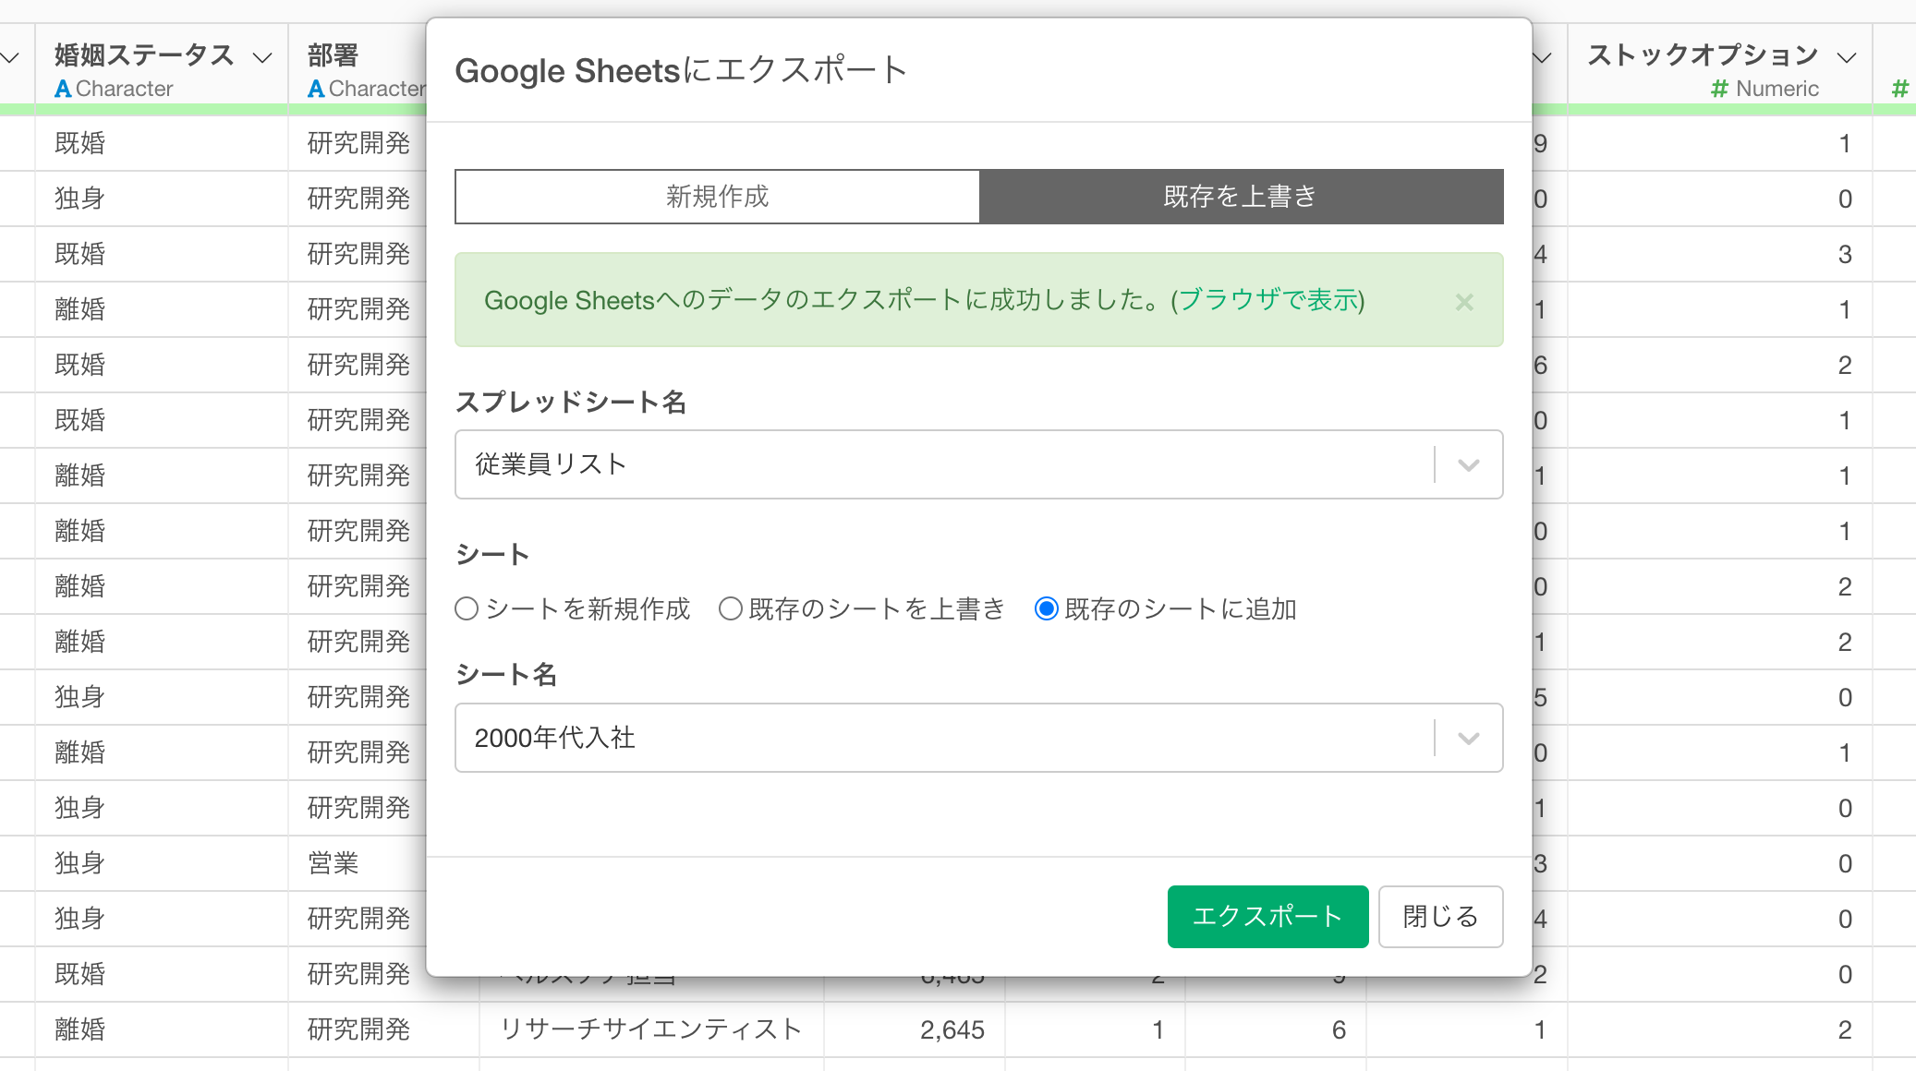Open the column menu chevron behind the dialog's right edge
Screen dimensions: 1916x1071
pyautogui.click(x=1542, y=57)
